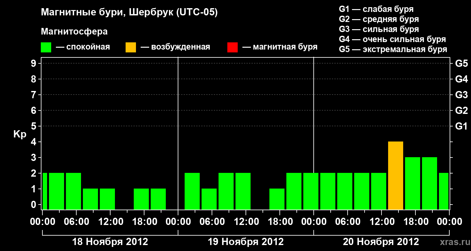Click 'G5 — экстремальная буря' legend line
Image resolution: width=471 pixels, height=251 pixels.
coord(393,49)
